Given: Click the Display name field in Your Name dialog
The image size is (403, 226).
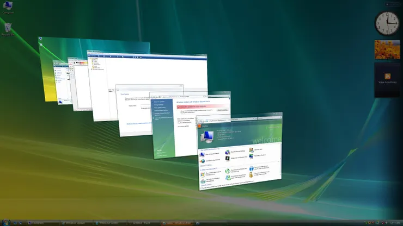Looking at the screenshot, I should coord(145,105).
